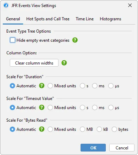Choose ms radio for Duration scale

click(95, 86)
